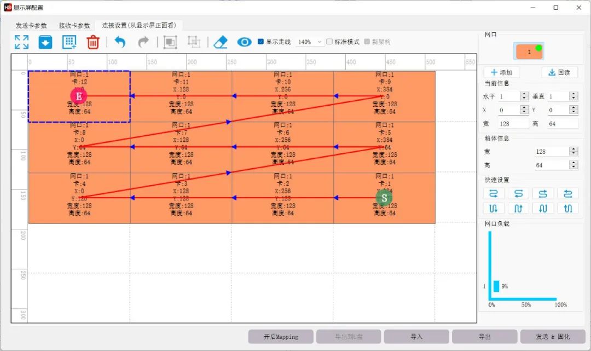Open the 140% zoom dropdown

[x=309, y=42]
